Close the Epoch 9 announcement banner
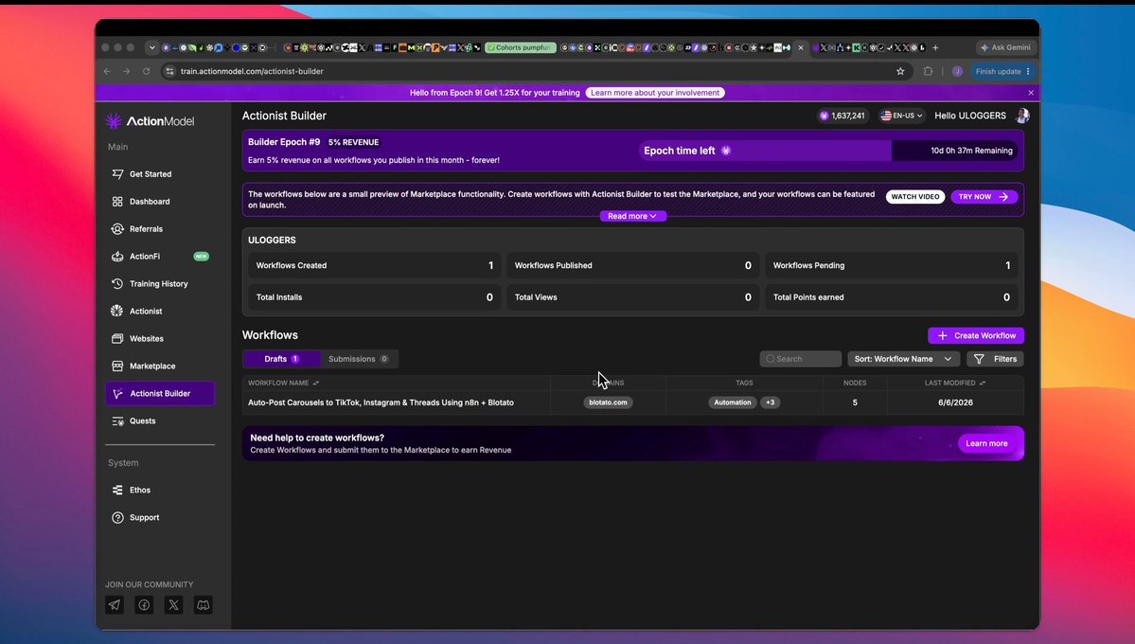This screenshot has height=644, width=1135. pyautogui.click(x=1031, y=93)
